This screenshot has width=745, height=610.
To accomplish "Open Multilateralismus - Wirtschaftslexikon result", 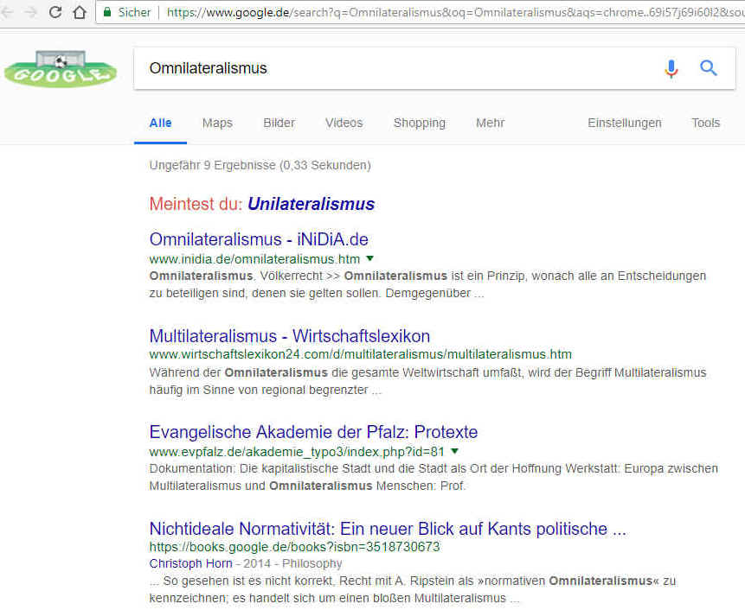I will pyautogui.click(x=290, y=336).
